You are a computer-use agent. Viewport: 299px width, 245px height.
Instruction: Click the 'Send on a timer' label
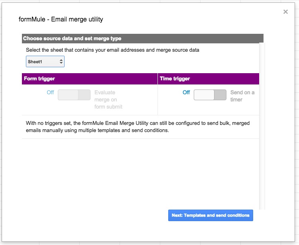[x=242, y=96]
